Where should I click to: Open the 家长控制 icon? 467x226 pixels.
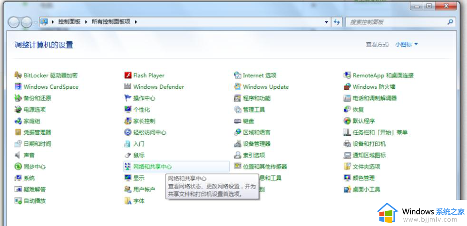pyautogui.click(x=128, y=121)
